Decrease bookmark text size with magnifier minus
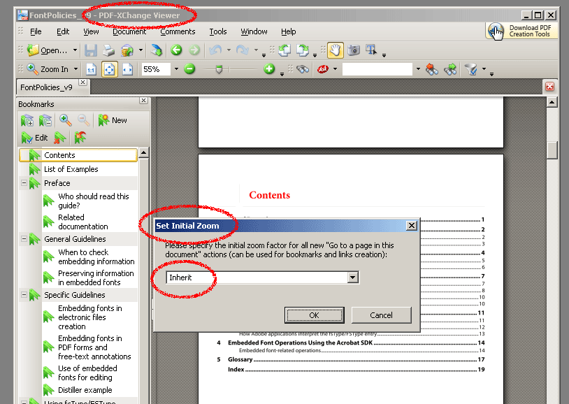The image size is (569, 404). (84, 120)
